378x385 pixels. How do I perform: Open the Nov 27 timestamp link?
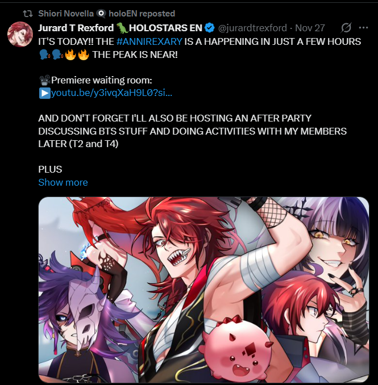coord(310,28)
